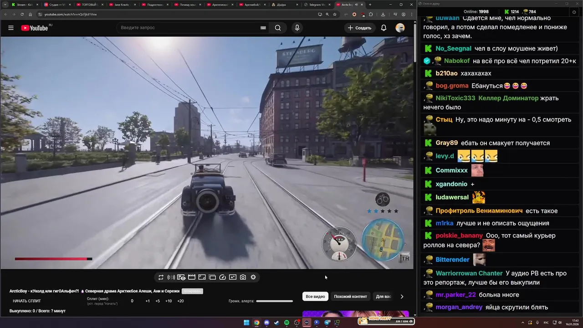Open the YouTube notifications bell
The width and height of the screenshot is (583, 328).
click(384, 28)
